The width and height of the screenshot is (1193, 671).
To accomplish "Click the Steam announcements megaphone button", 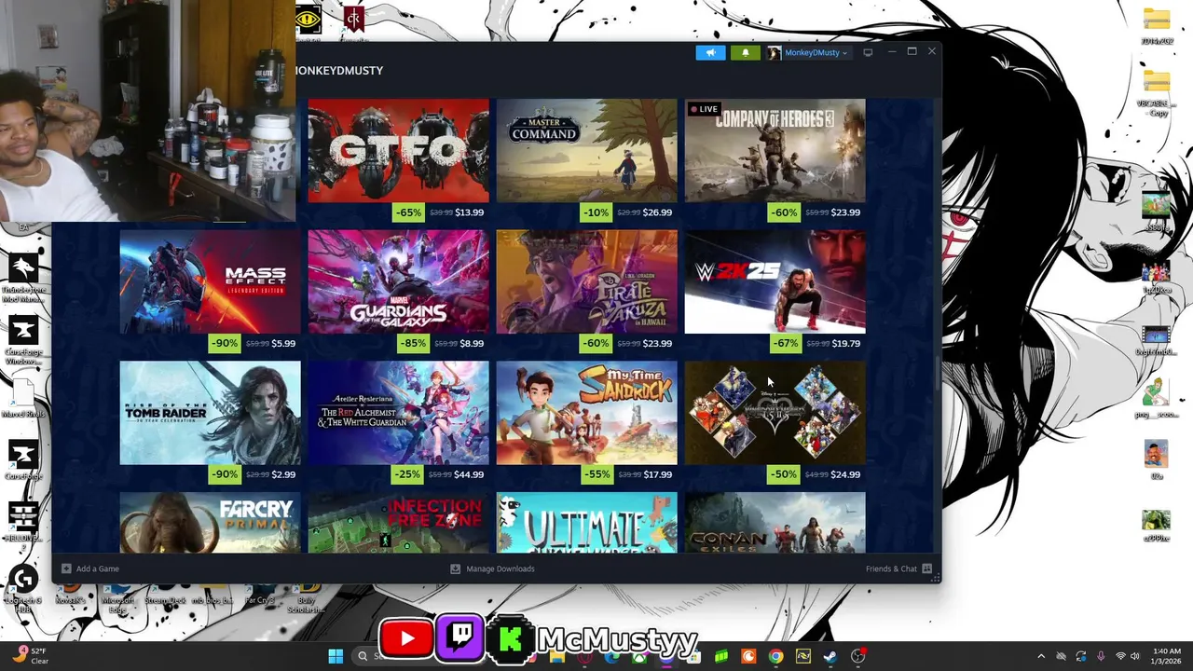I will 710,52.
